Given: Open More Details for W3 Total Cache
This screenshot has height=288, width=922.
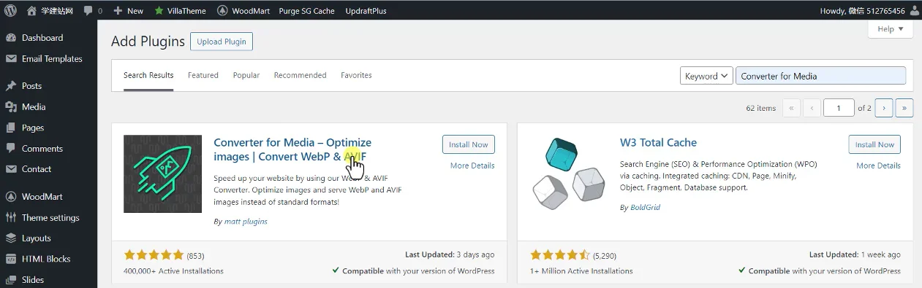Looking at the screenshot, I should pos(879,166).
